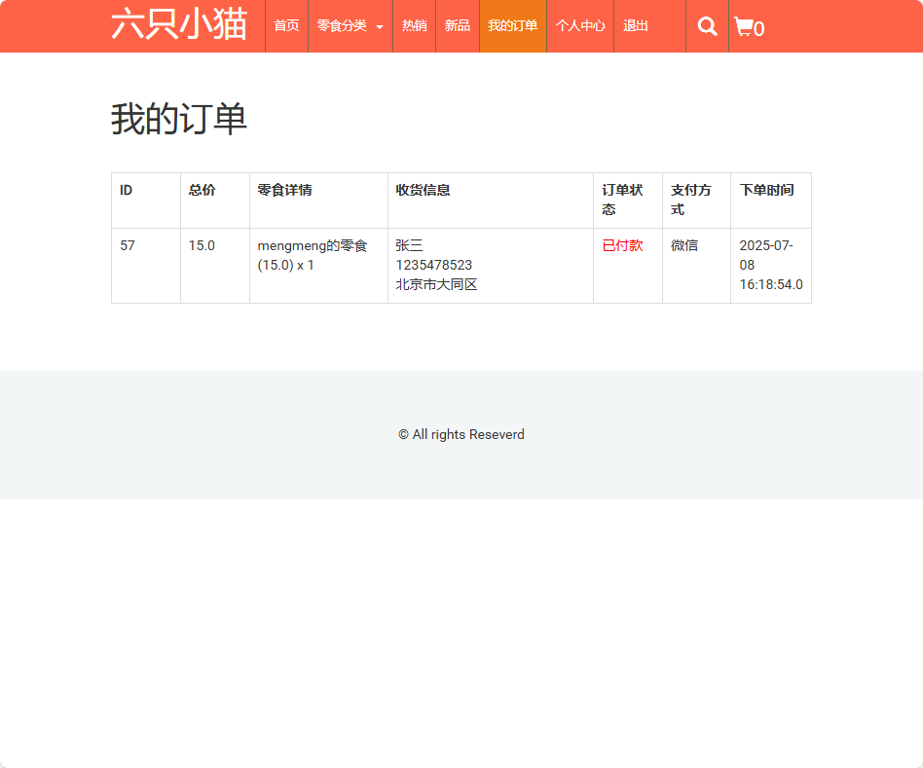Open 首页 from the navigation bar
The image size is (923, 768).
pyautogui.click(x=285, y=26)
